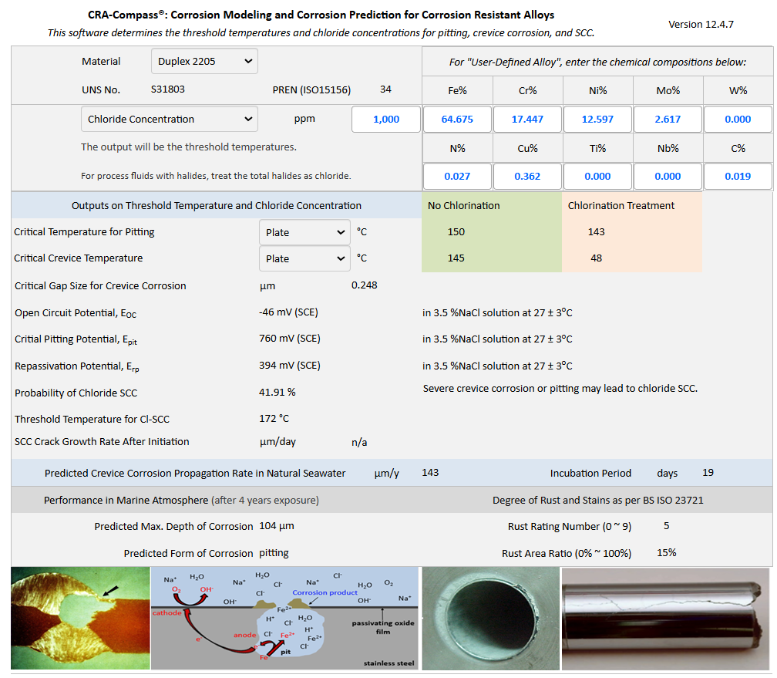Viewport: 777px width, 678px height.
Task: Click the SCC crack growth rate value n/a
Action: 359,442
